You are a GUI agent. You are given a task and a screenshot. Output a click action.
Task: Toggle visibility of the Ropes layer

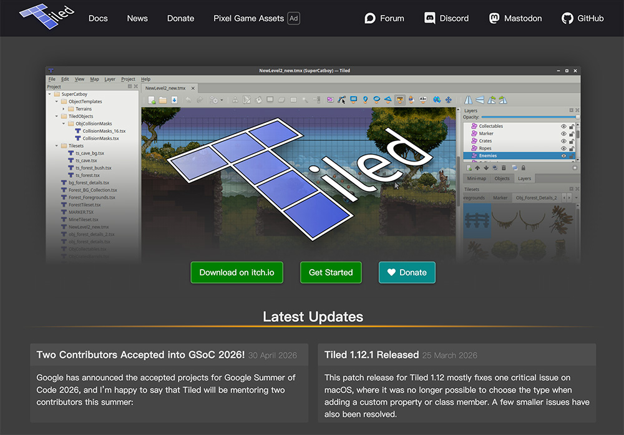coord(563,149)
